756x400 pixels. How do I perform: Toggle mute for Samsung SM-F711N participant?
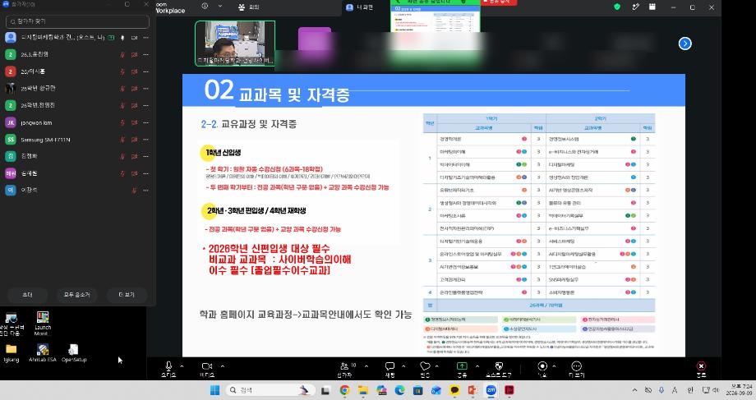click(x=122, y=140)
